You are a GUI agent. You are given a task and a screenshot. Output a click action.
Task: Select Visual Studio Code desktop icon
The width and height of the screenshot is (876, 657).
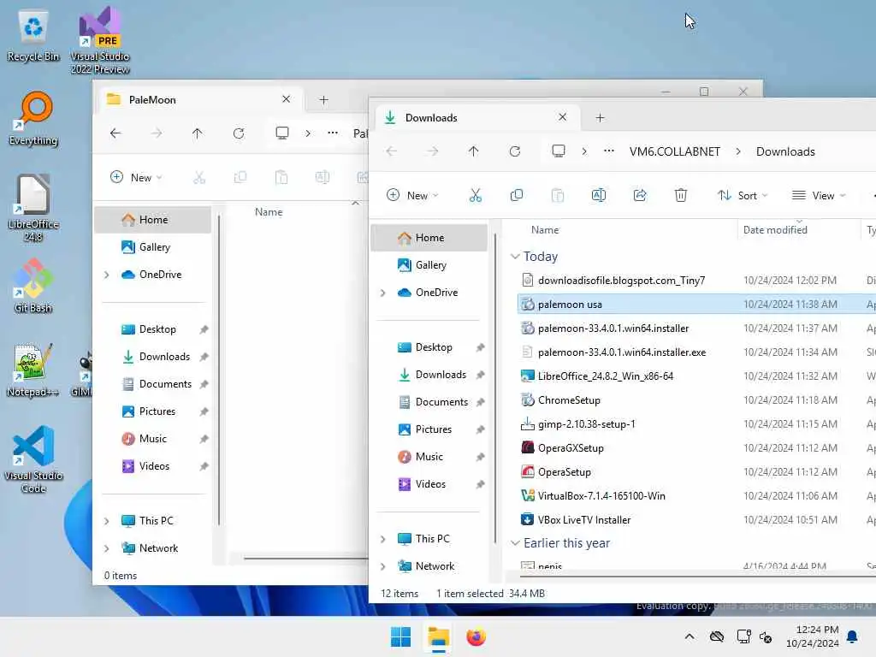(33, 459)
